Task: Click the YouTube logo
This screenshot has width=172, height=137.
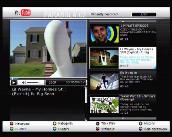Action: (22, 13)
